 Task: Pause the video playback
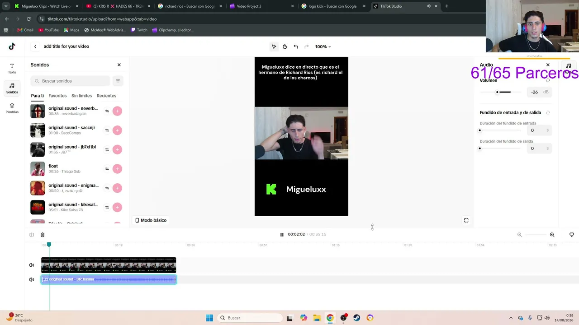(x=282, y=235)
